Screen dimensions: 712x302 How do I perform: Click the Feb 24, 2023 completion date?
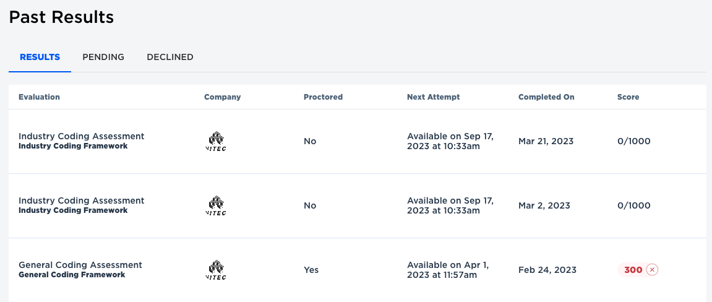coord(547,270)
